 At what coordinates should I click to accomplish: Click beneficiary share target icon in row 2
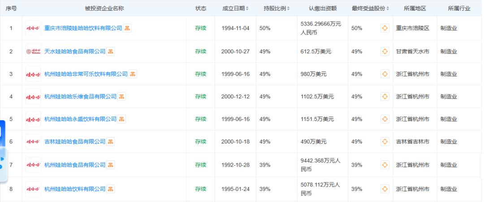click(385, 51)
